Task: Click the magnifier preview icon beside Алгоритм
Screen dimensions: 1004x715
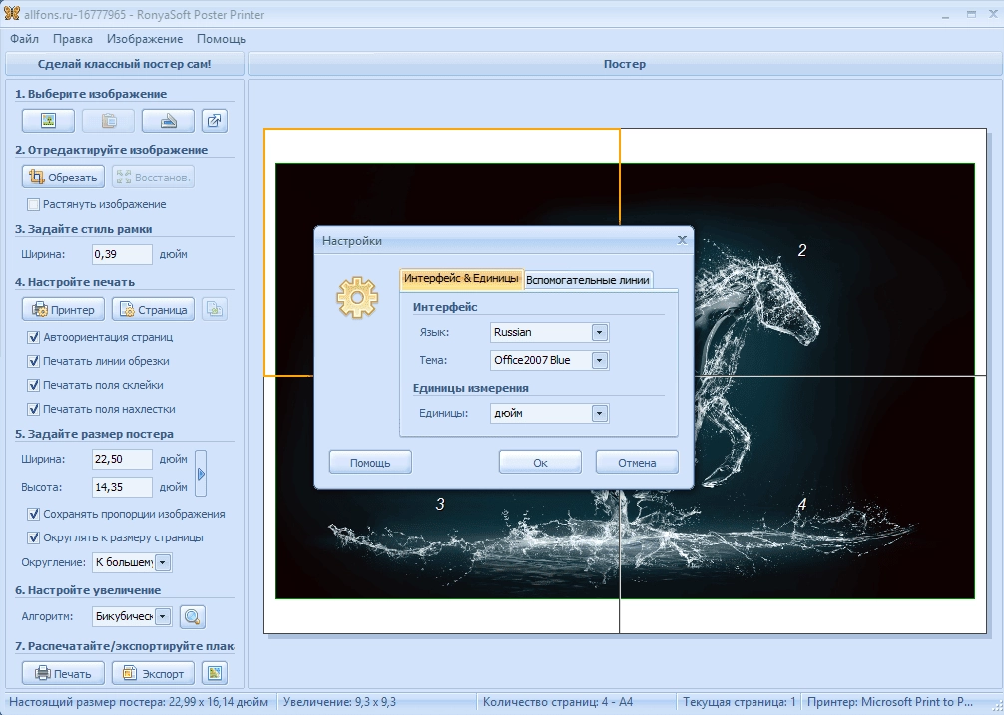Action: coord(192,616)
